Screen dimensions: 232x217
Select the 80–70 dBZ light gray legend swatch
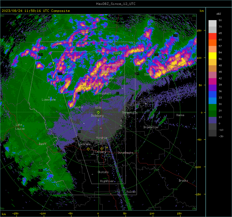click(x=212, y=23)
